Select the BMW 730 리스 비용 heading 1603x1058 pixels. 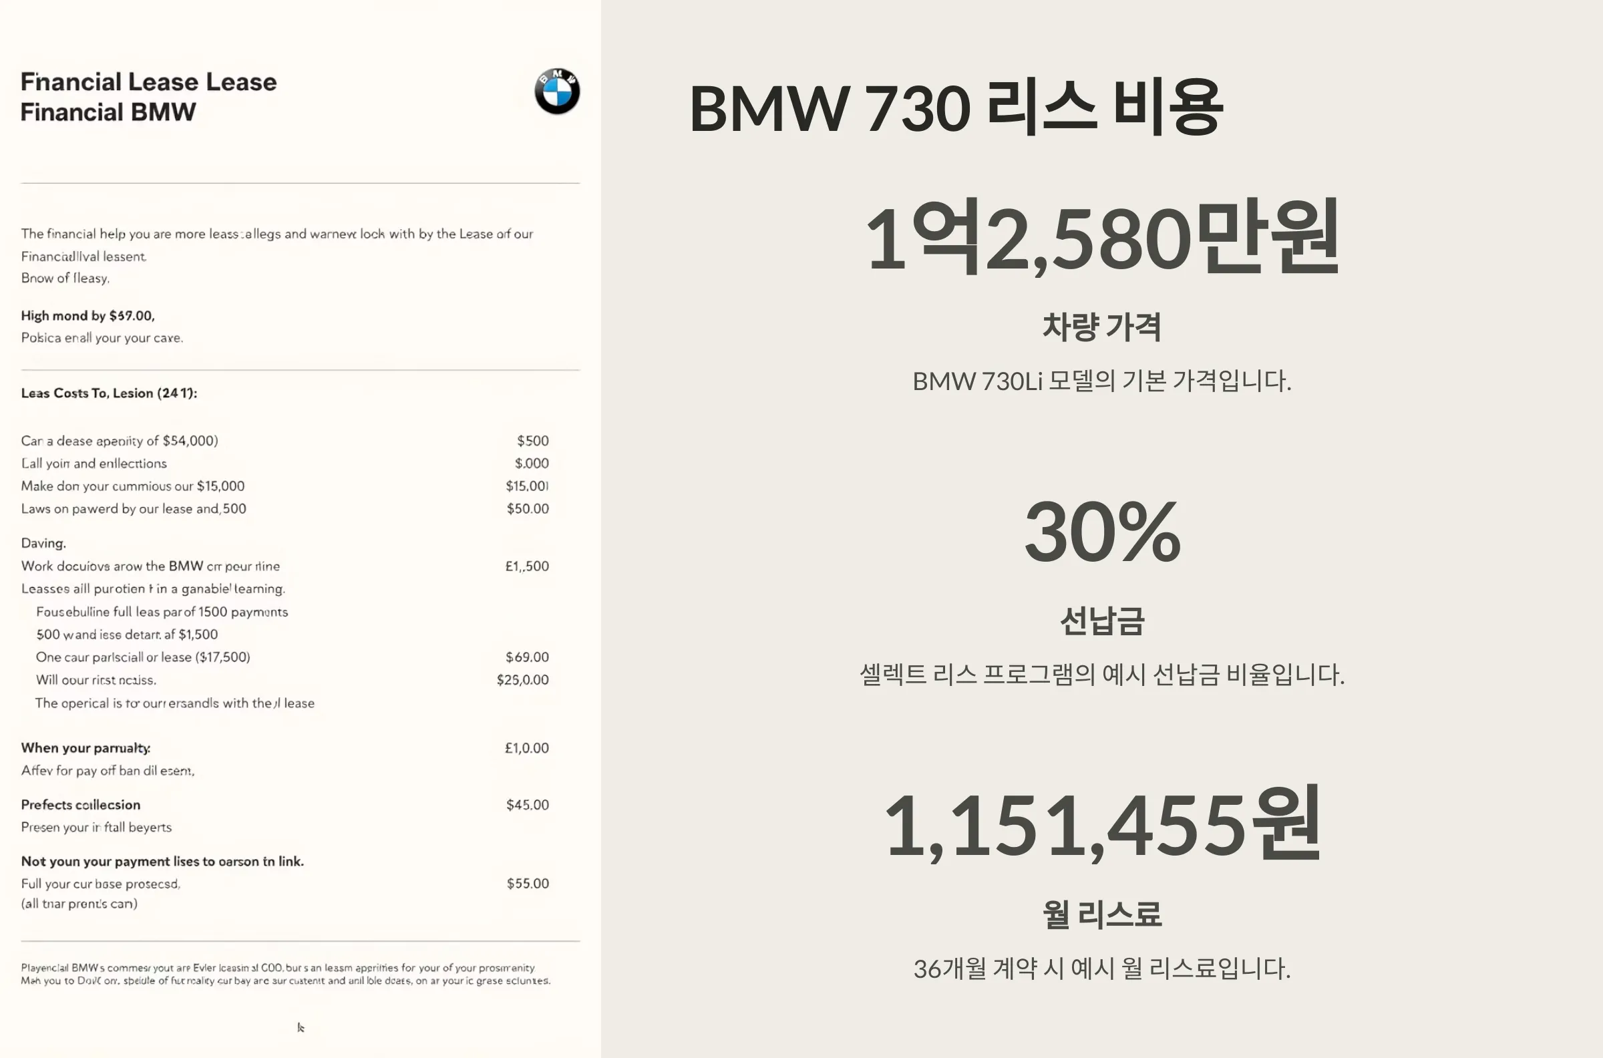click(956, 107)
